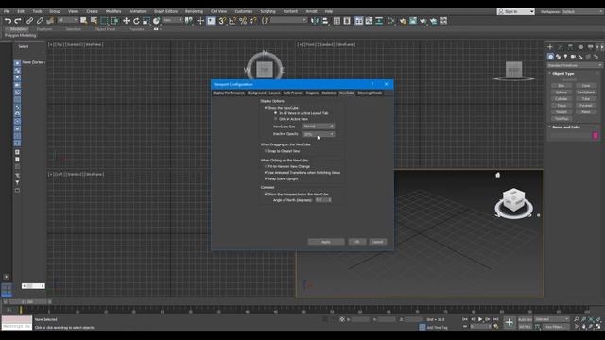Click the Play Animation button
Image resolution: width=605 pixels, height=340 pixels.
(x=480, y=319)
